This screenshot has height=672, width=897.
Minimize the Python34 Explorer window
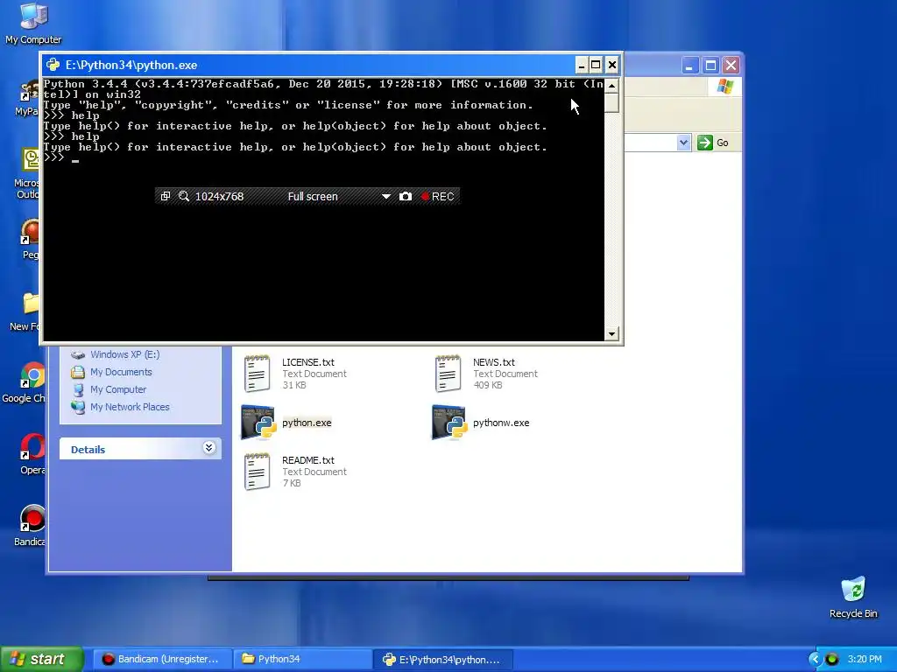pos(689,66)
